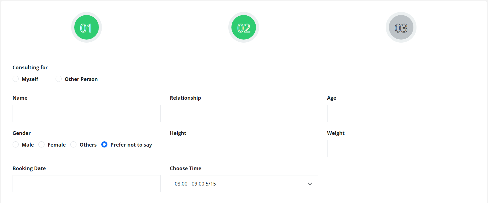
Task: Click the Prefer not to say label
Action: coord(131,145)
